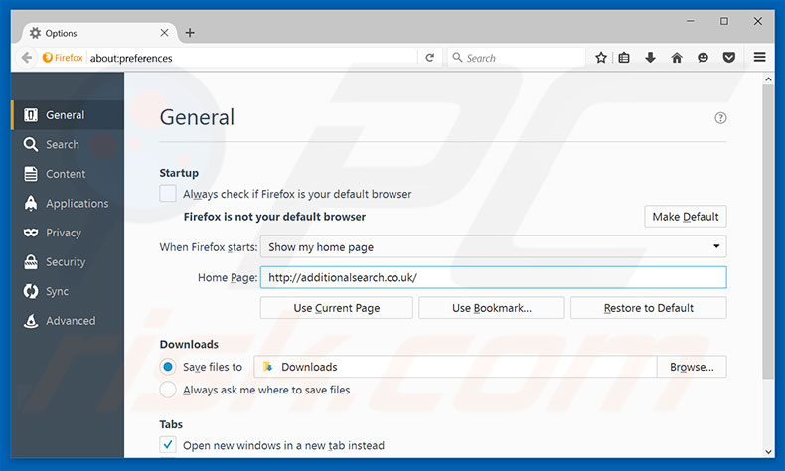The image size is (785, 471).
Task: Enable always check if Firefox is default browser
Action: pyautogui.click(x=168, y=193)
